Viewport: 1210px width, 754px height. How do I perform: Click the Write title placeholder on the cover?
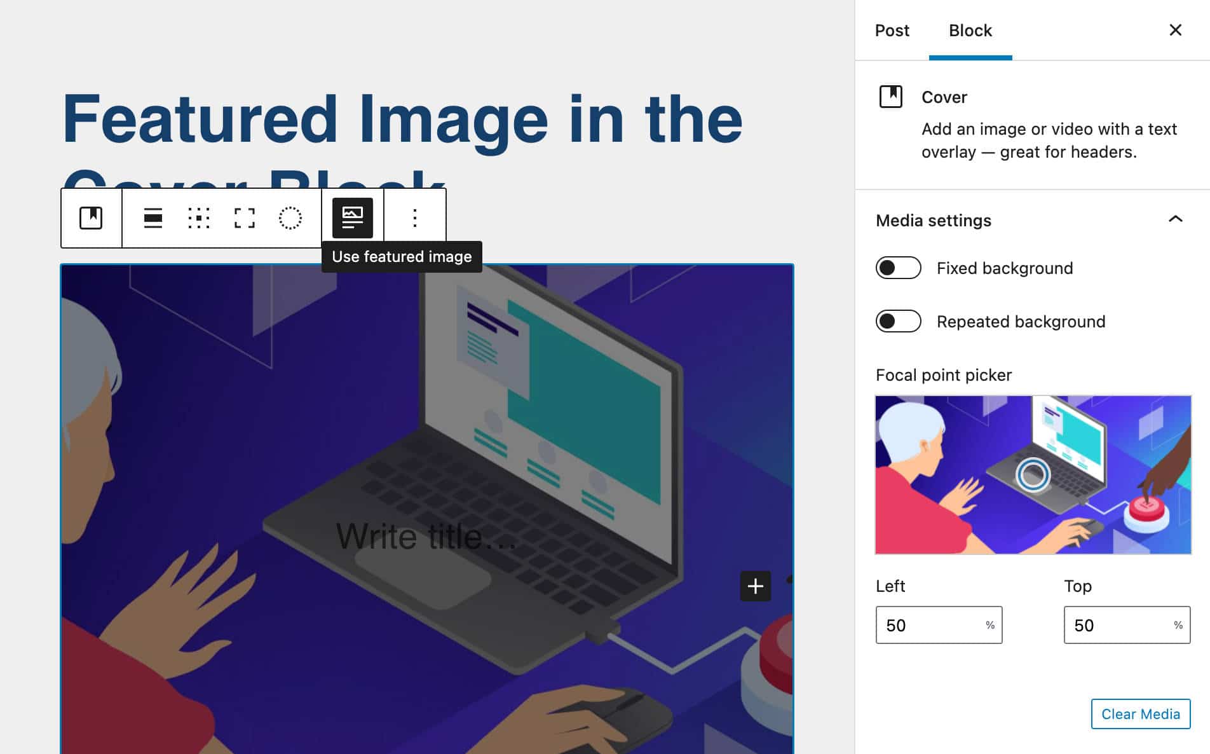[426, 536]
